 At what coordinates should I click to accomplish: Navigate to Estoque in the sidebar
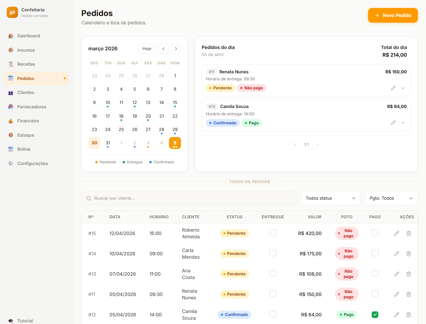tap(26, 135)
